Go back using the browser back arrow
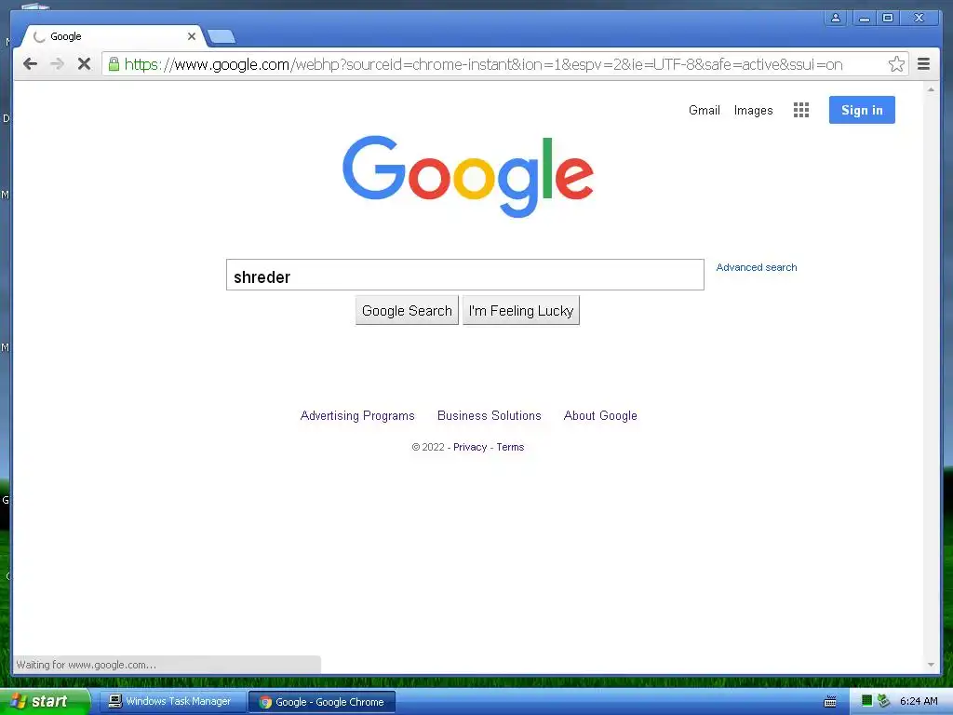The height and width of the screenshot is (715, 953). pos(30,64)
